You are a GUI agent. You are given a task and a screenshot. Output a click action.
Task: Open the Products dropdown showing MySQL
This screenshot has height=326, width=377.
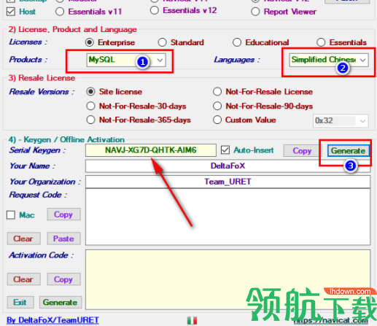point(126,60)
